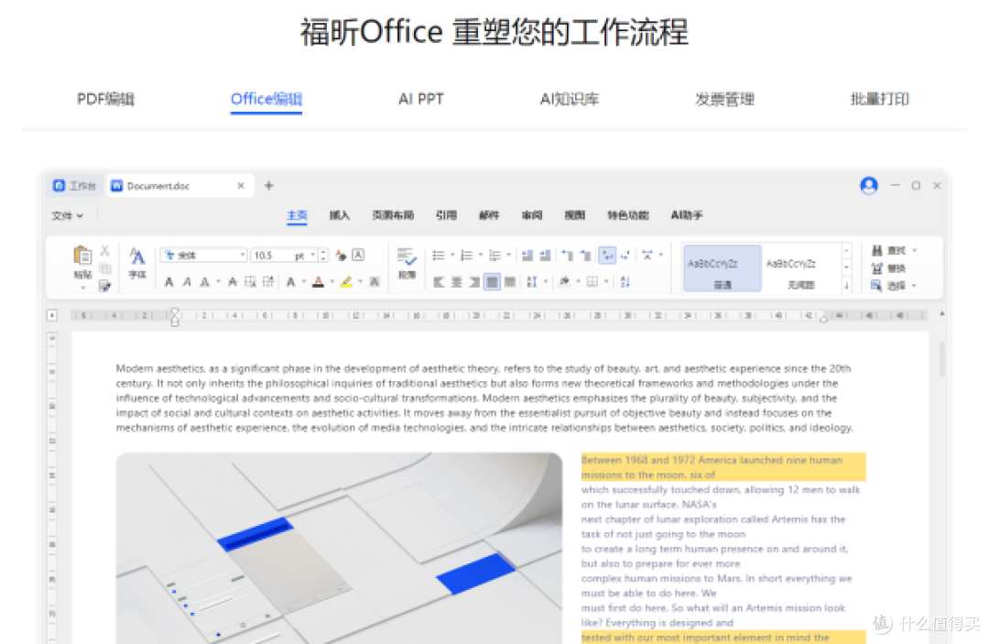Center the paragraph text
Image resolution: width=989 pixels, height=644 pixels.
[457, 282]
